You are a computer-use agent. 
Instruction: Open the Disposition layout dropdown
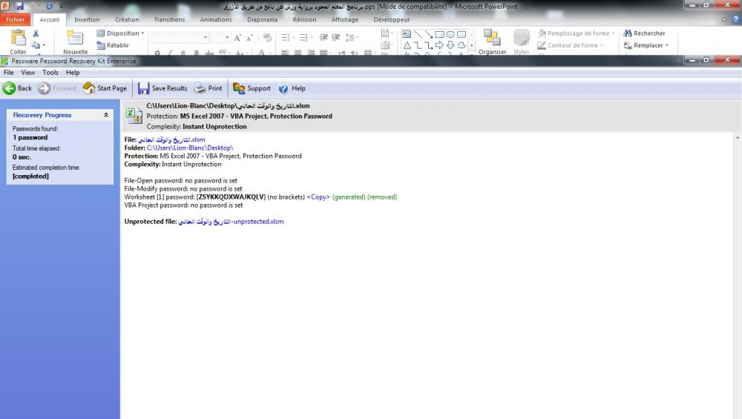pos(121,33)
